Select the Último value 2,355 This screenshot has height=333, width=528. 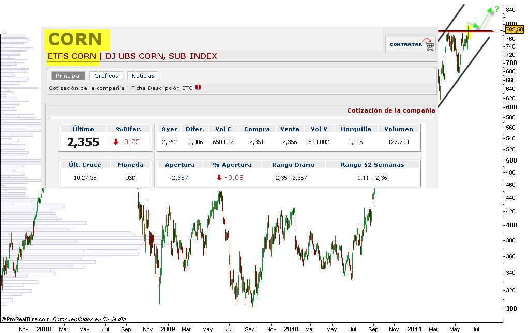coord(83,142)
